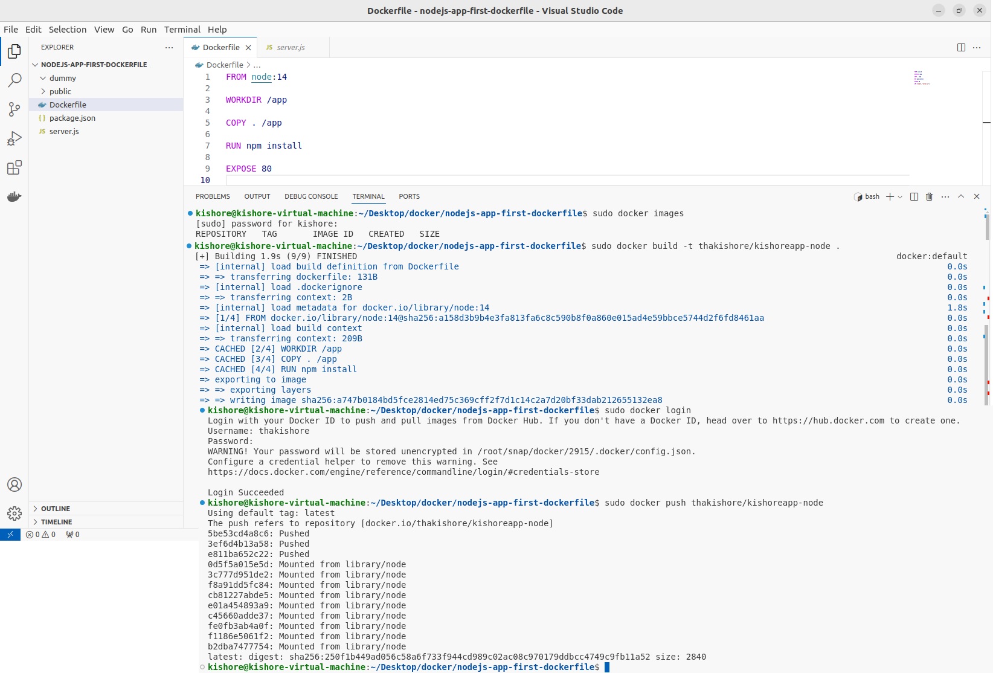The image size is (993, 673).
Task: Open the Search view in activity bar
Action: [x=14, y=80]
